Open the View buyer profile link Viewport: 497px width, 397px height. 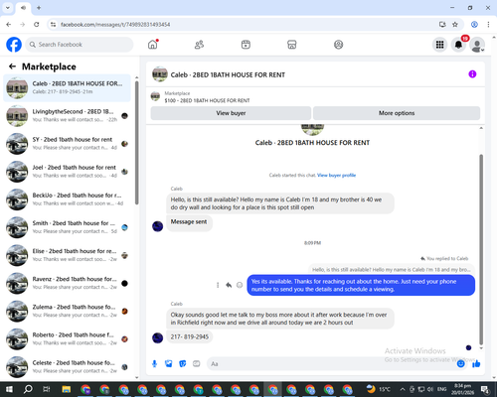click(x=336, y=175)
